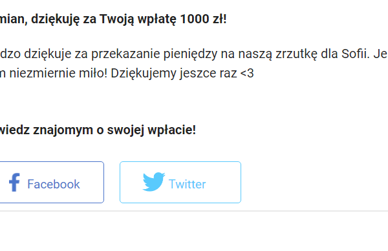Click the "<3" heart emoticon text
Image resolution: width=388 pixels, height=251 pixels.
[x=247, y=74]
